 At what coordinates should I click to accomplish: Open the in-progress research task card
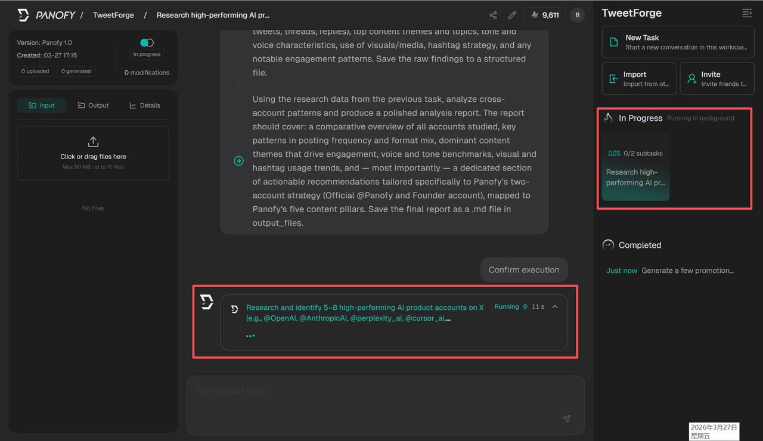(635, 167)
